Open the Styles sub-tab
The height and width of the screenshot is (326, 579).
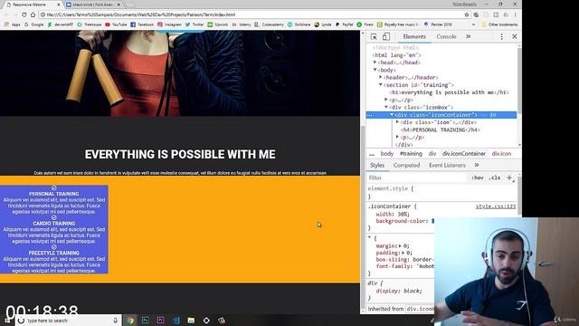tap(377, 165)
